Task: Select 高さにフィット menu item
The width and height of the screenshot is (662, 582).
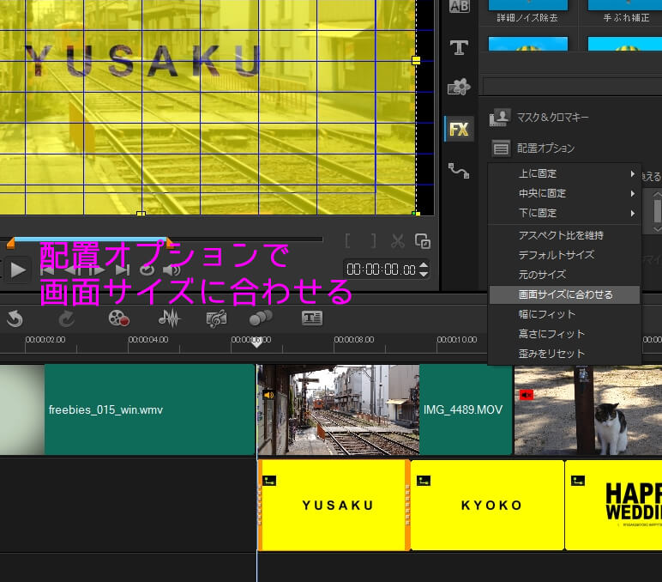Action: (564, 334)
